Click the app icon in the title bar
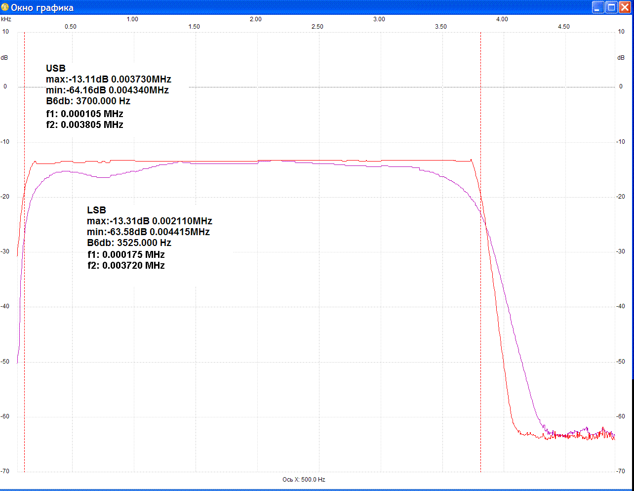This screenshot has height=491, width=634. coord(5,7)
